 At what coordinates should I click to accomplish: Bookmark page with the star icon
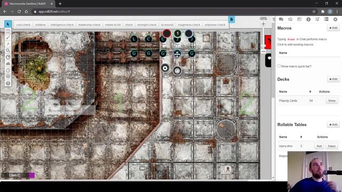[314, 12]
